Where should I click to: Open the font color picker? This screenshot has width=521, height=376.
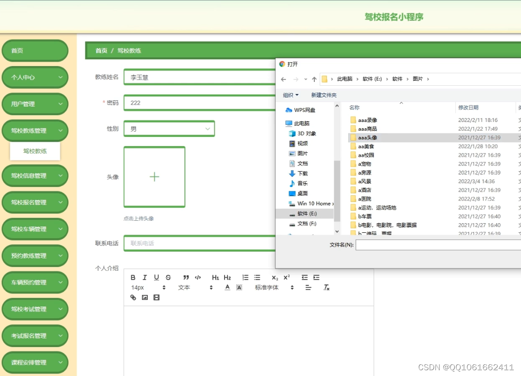(x=227, y=287)
